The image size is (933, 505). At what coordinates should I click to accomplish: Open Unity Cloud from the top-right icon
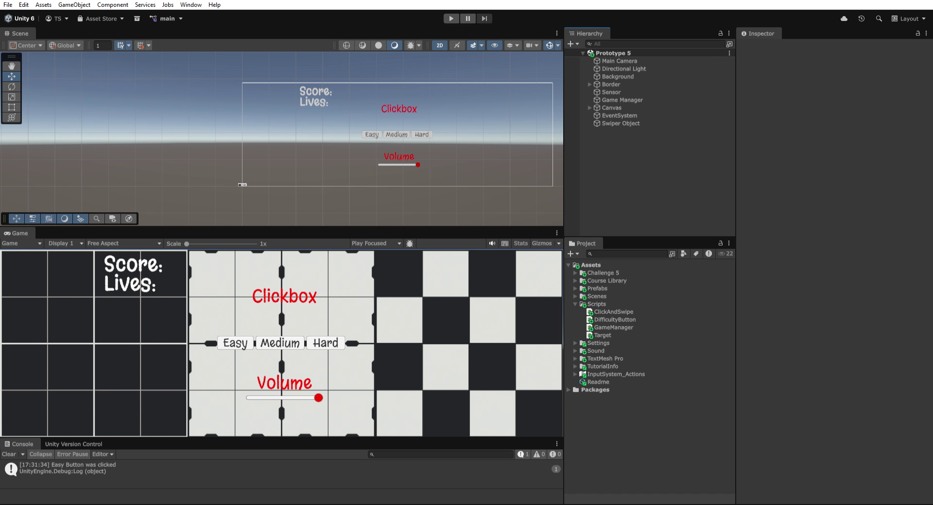tap(844, 18)
